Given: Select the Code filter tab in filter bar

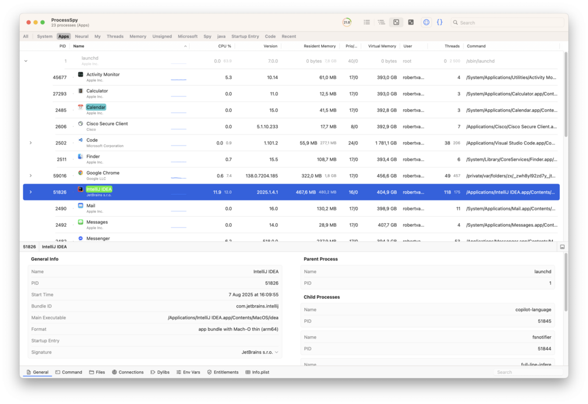Looking at the screenshot, I should click(x=270, y=36).
